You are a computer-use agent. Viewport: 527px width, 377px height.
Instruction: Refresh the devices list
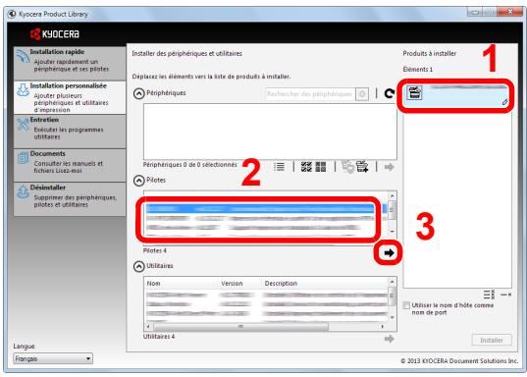(x=390, y=93)
